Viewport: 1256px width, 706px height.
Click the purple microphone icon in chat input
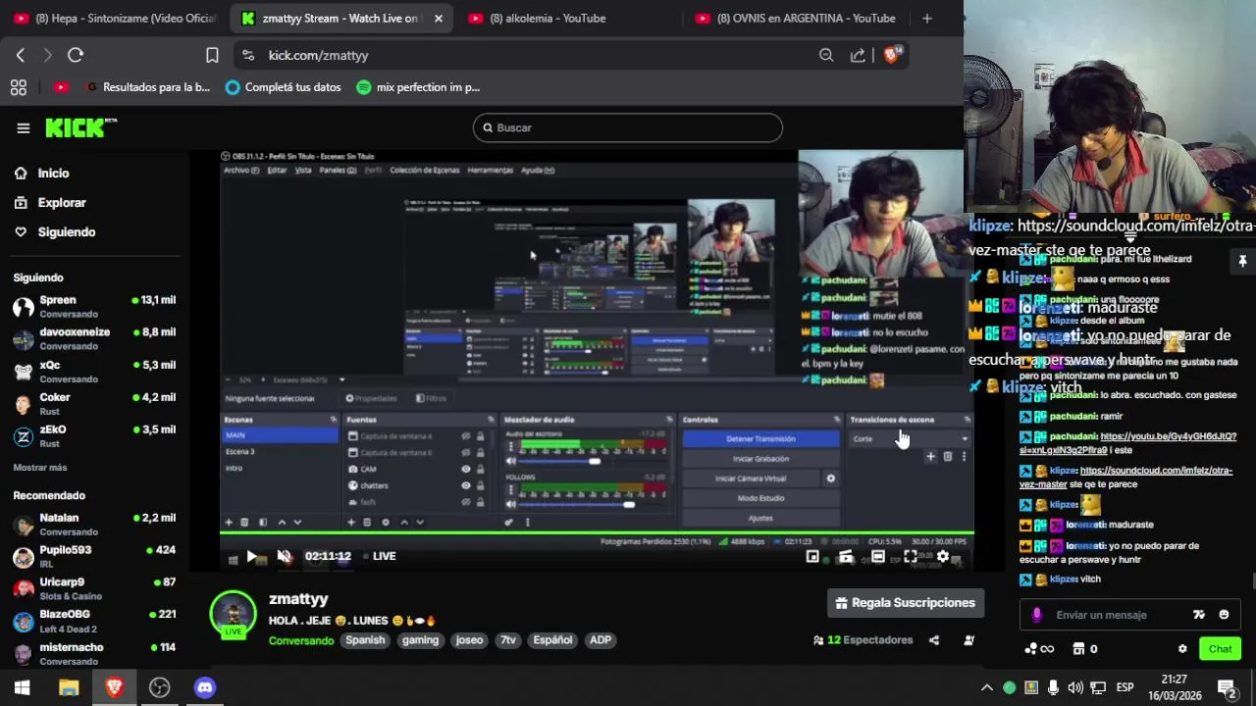(x=1037, y=615)
